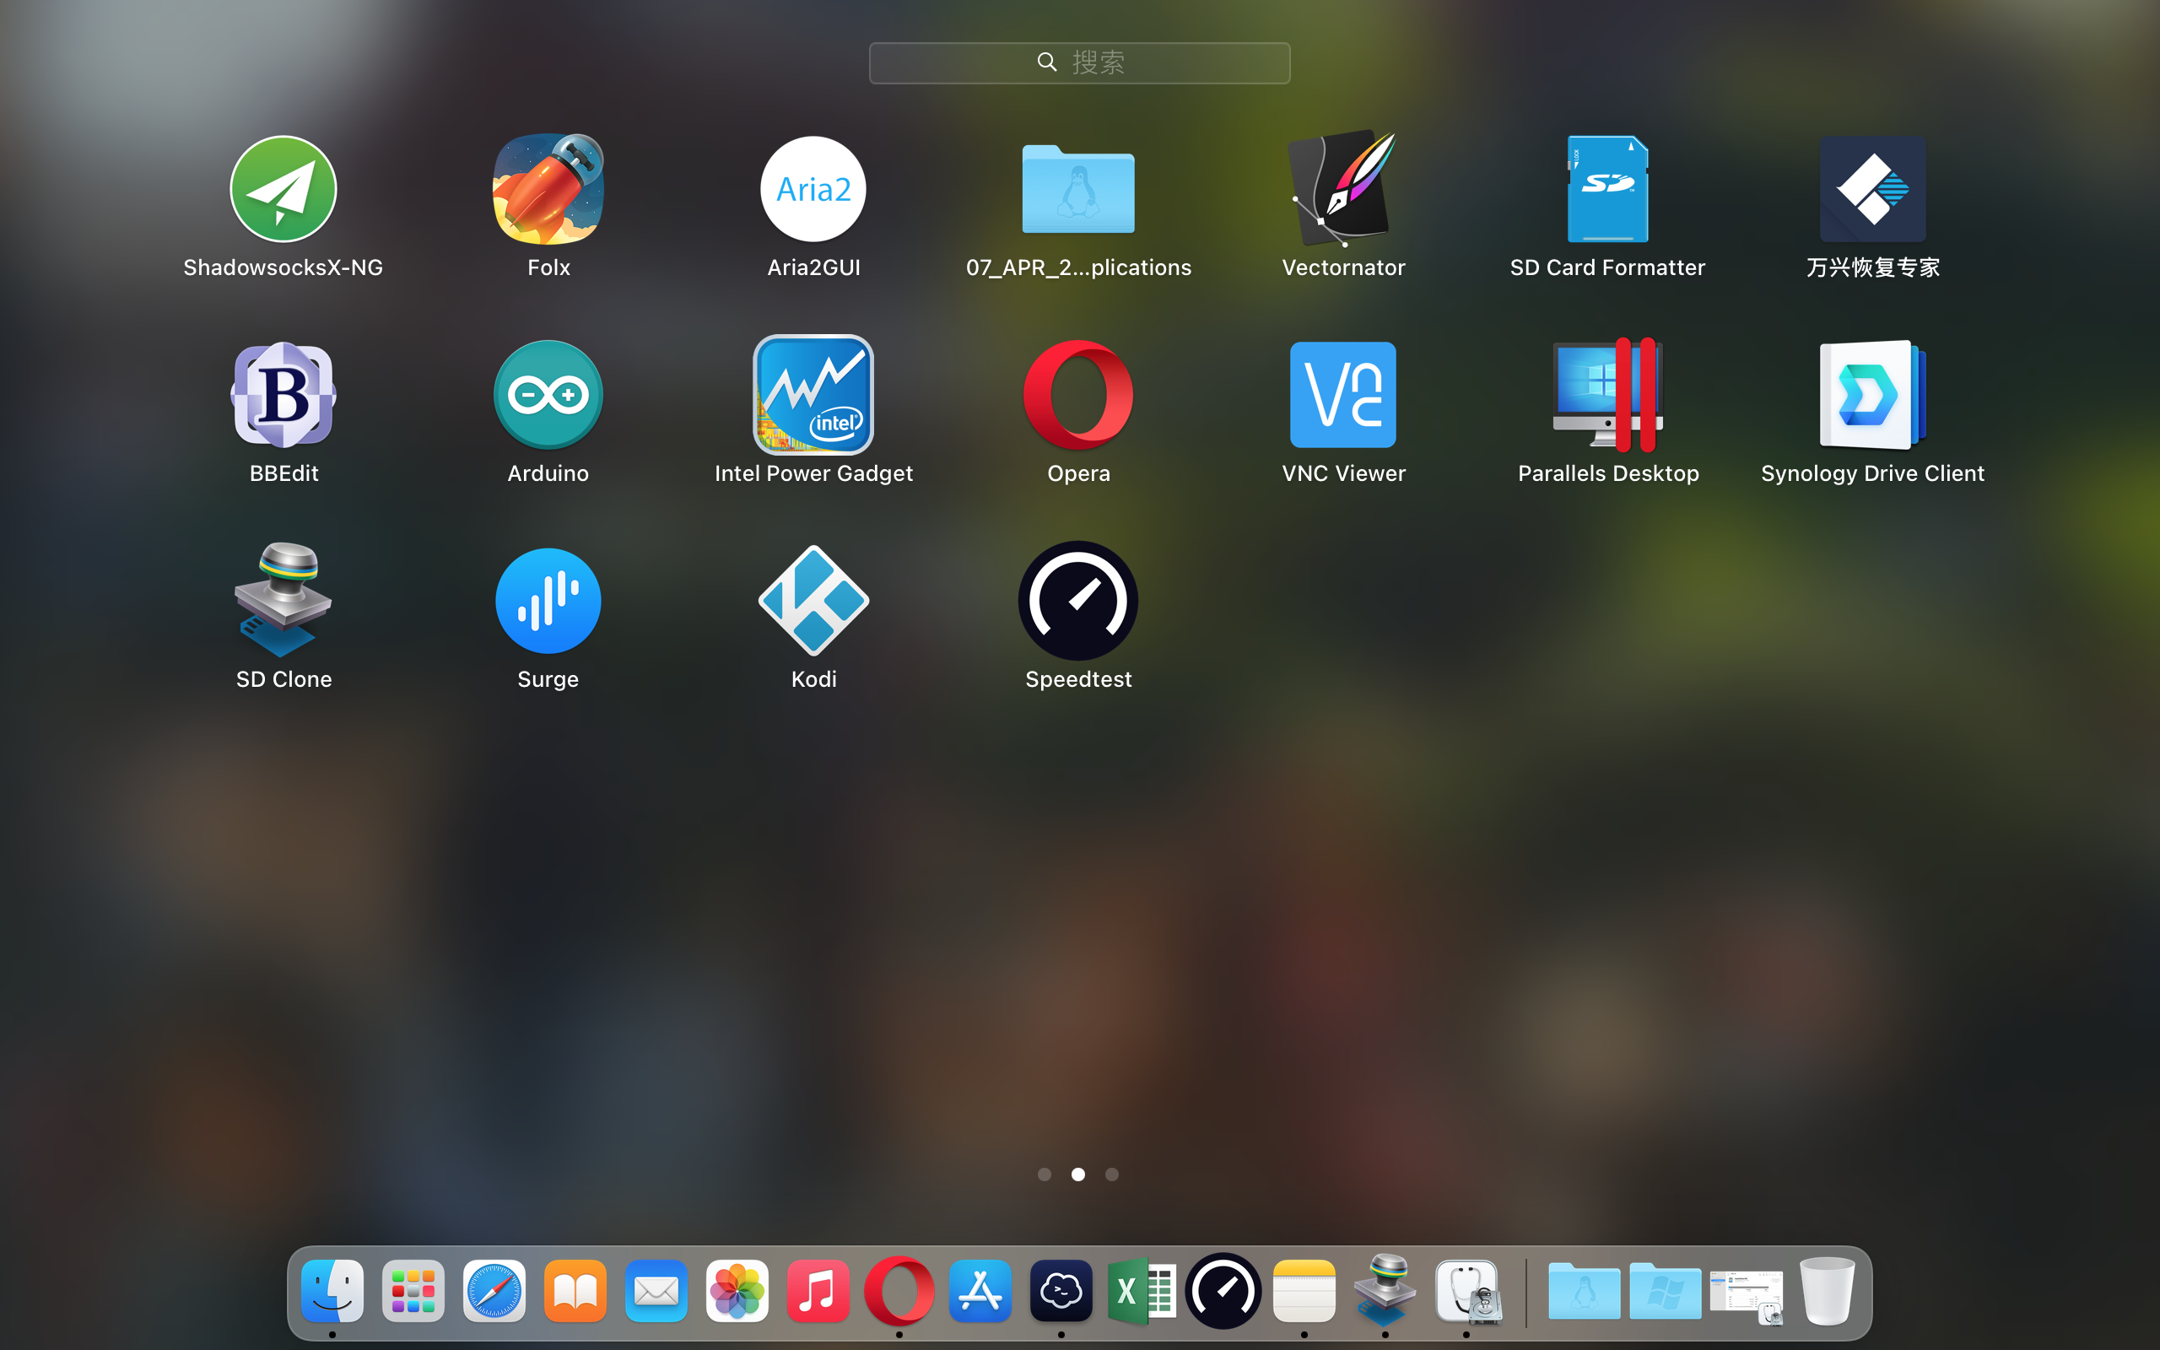This screenshot has height=1350, width=2160.
Task: Open the Linux penguin folder in the Dock
Action: coord(1585,1291)
